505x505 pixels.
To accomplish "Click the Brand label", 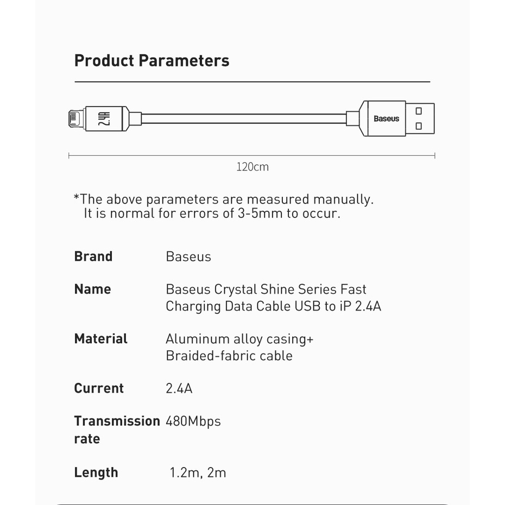I will (93, 256).
